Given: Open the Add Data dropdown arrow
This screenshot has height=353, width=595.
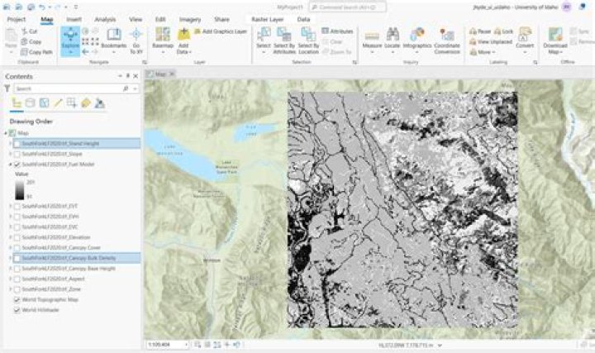Looking at the screenshot, I should [x=183, y=51].
